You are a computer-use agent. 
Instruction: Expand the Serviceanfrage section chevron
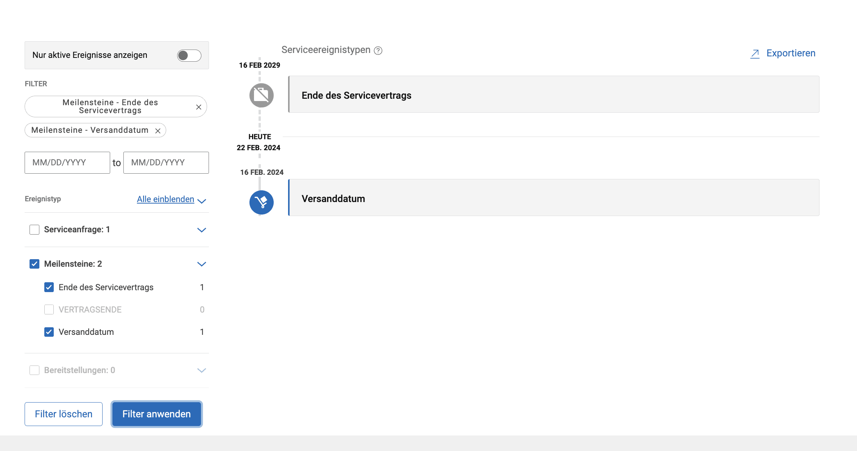[x=201, y=230]
